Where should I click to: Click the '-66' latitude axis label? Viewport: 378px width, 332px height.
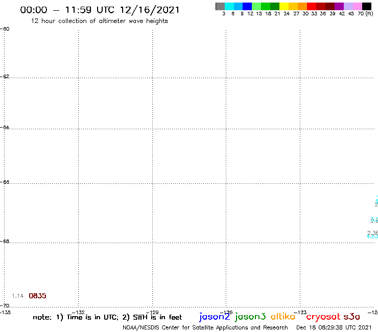tap(5, 182)
